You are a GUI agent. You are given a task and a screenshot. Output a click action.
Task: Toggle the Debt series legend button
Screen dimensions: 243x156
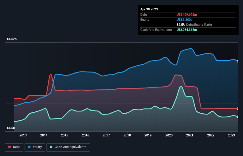14,147
